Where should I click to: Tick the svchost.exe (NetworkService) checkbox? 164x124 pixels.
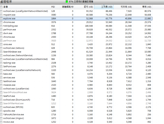pos(1,55)
